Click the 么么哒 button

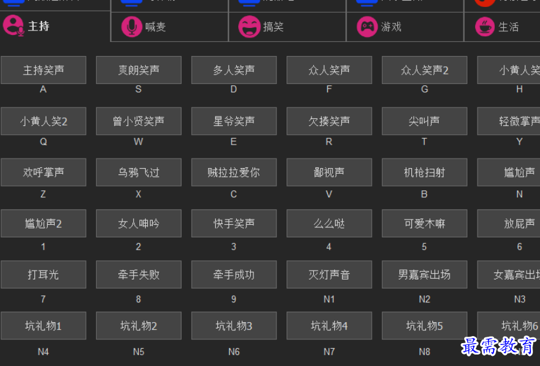point(329,223)
